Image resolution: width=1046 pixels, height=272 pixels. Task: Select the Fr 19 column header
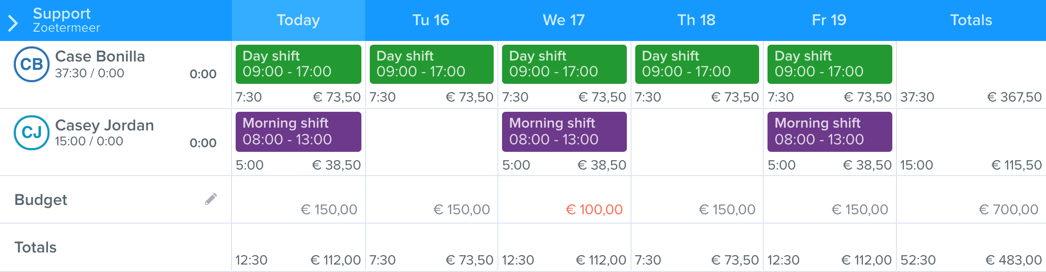tap(829, 20)
